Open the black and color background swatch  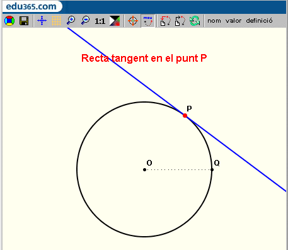pos(115,21)
